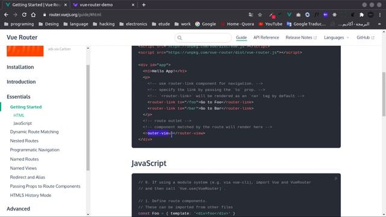Open the programing bookmarks folder
The width and height of the screenshot is (386, 217).
tap(19, 24)
